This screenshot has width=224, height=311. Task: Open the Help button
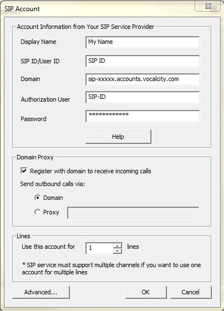pyautogui.click(x=118, y=137)
